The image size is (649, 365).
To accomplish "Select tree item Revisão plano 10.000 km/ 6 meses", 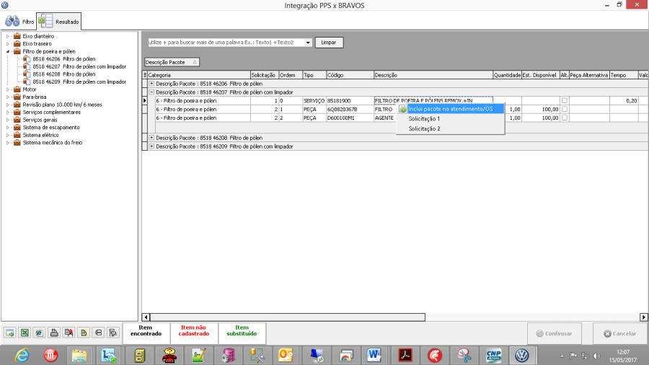I will tap(62, 105).
